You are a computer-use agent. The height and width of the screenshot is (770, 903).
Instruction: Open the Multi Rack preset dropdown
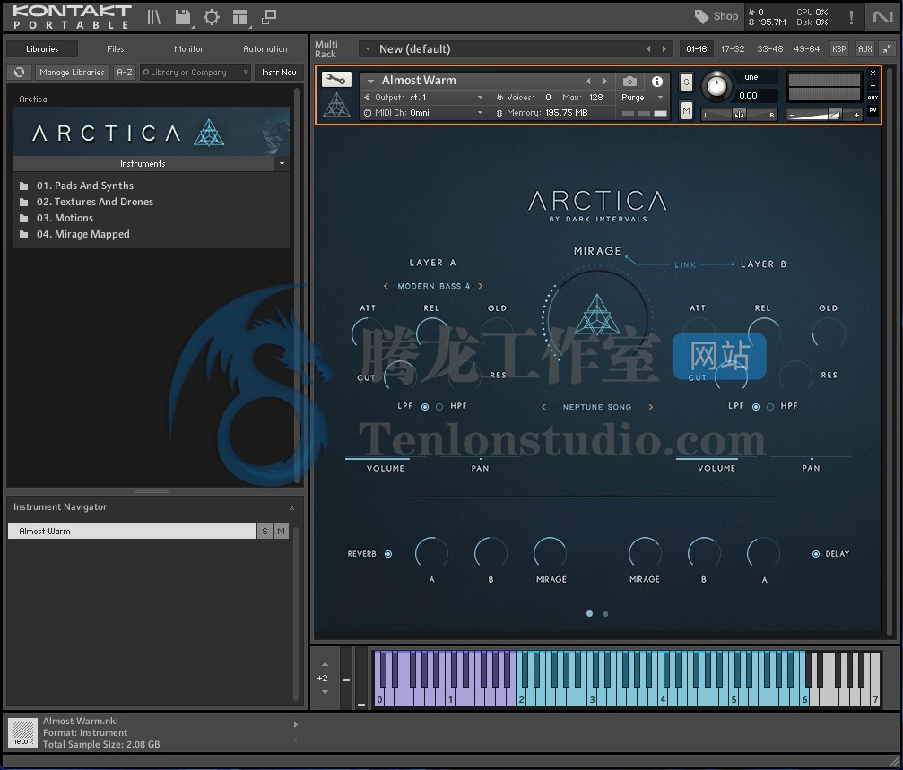pyautogui.click(x=369, y=49)
